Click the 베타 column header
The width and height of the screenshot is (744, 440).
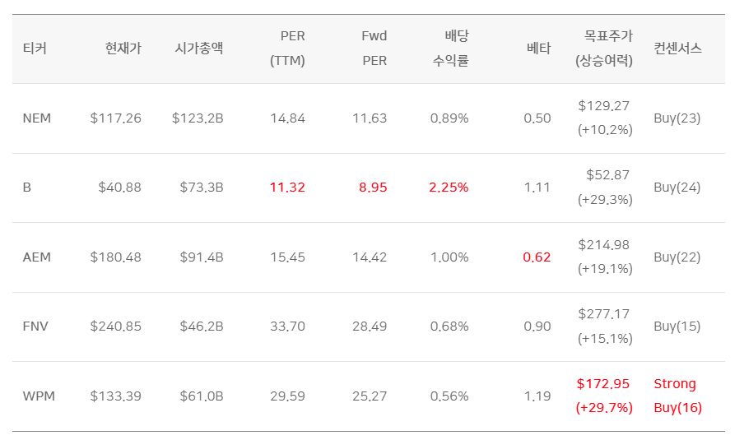[539, 49]
